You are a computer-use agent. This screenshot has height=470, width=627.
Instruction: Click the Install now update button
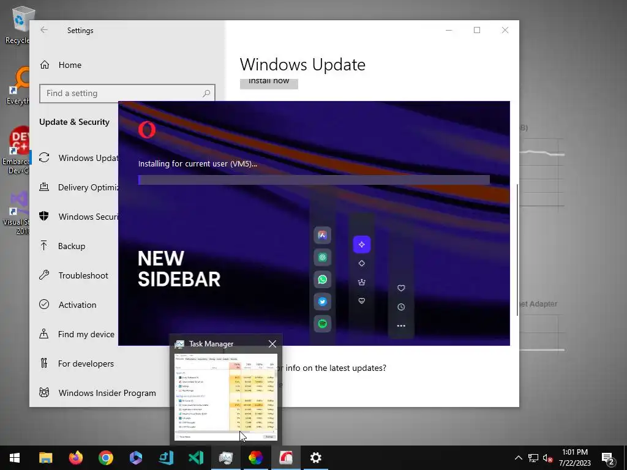[x=269, y=83]
